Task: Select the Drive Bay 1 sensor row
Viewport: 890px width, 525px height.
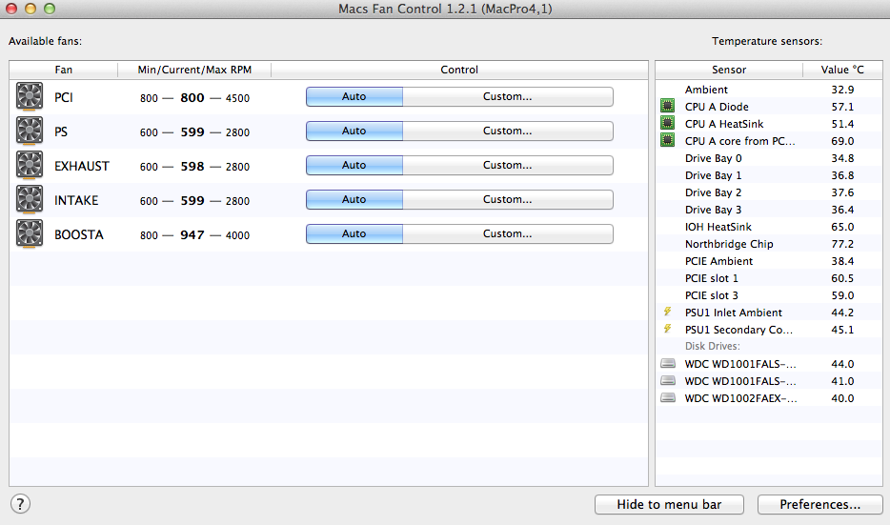Action: [x=769, y=175]
